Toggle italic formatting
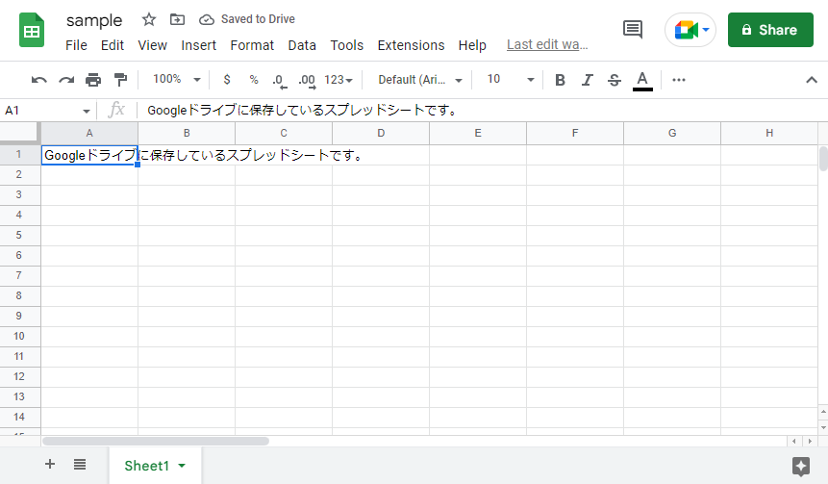This screenshot has height=484, width=828. [588, 80]
